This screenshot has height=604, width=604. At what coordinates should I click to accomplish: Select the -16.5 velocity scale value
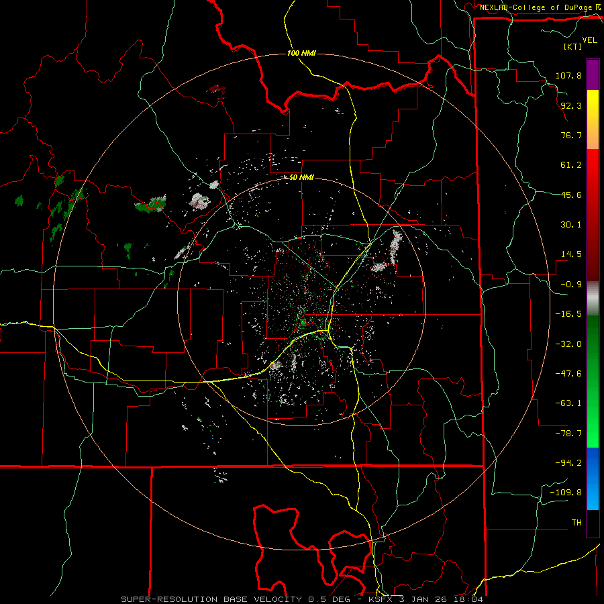[568, 314]
